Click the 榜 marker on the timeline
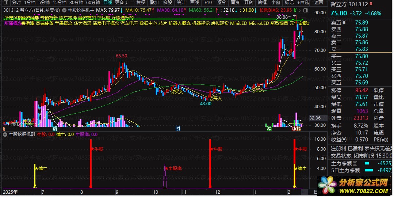 (298, 129)
